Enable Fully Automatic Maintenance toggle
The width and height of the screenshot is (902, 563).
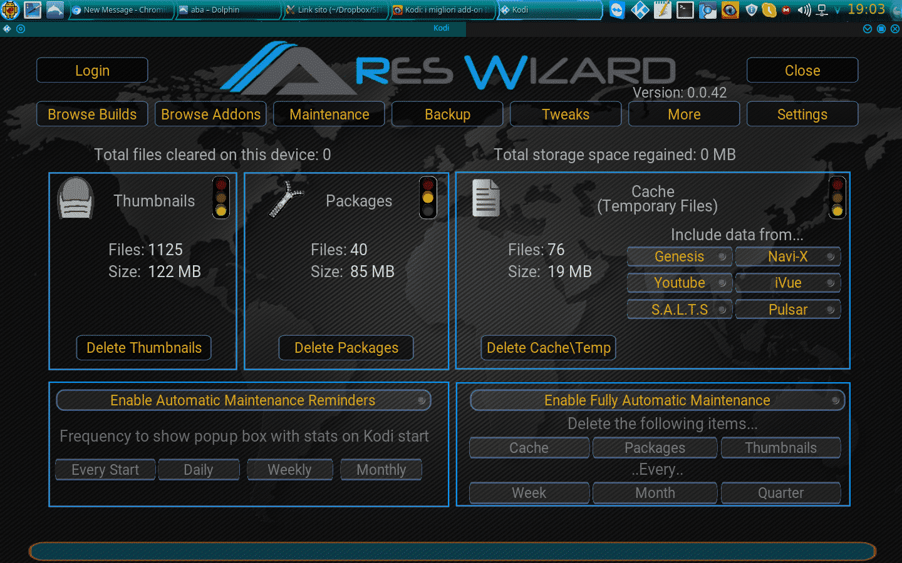point(657,400)
